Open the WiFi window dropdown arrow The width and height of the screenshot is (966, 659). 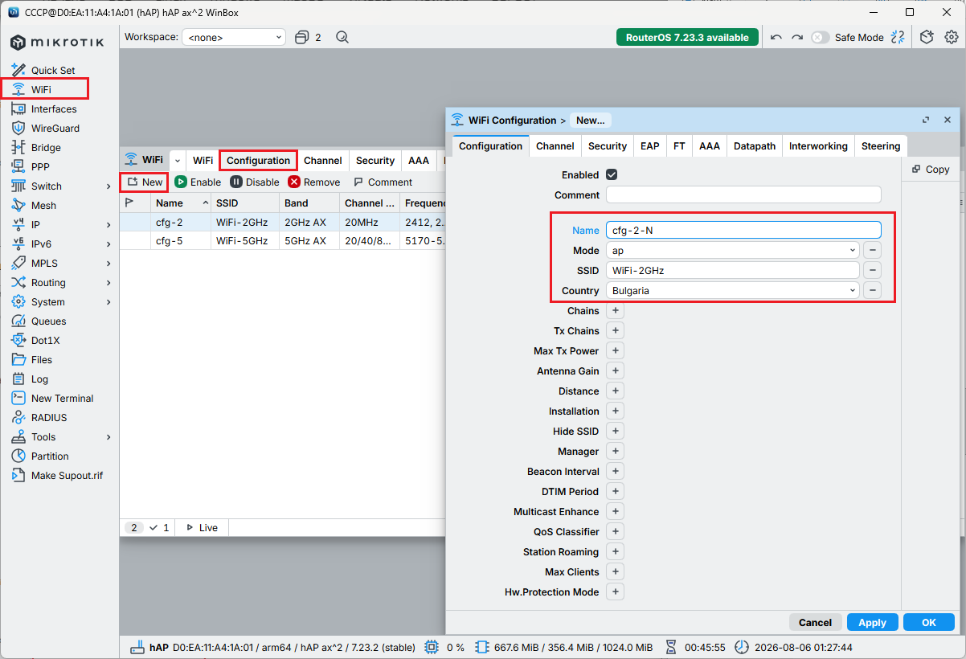[177, 161]
